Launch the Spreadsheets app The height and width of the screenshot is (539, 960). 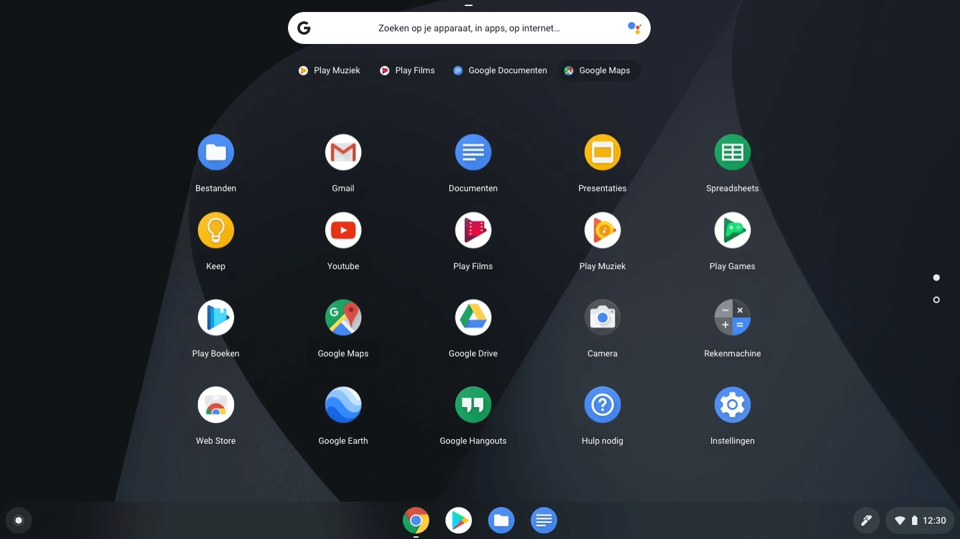coord(732,153)
